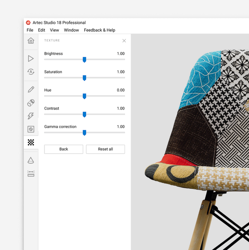Click the TEXTURE panel heading
The height and width of the screenshot is (250, 249).
click(52, 40)
